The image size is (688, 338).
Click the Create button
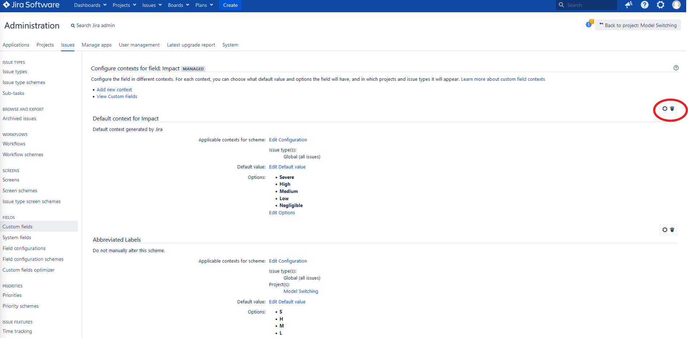pos(230,5)
